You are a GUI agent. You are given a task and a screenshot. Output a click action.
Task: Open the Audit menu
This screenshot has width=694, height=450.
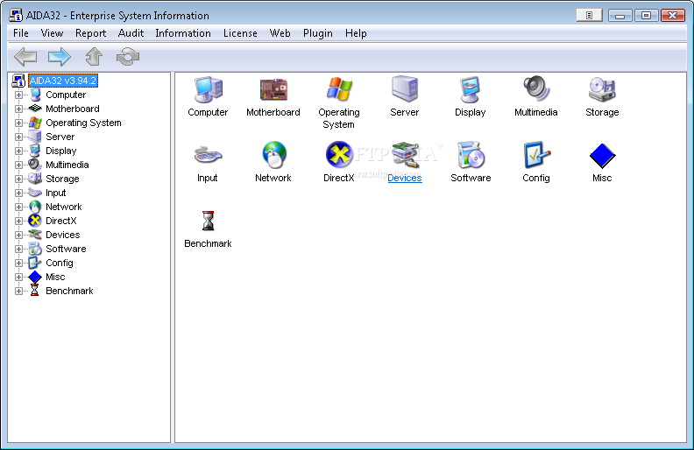click(131, 33)
